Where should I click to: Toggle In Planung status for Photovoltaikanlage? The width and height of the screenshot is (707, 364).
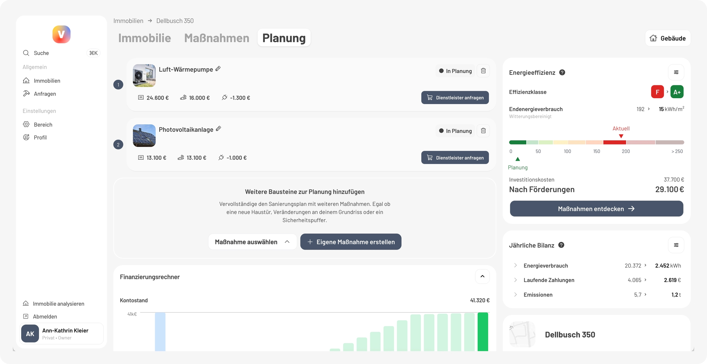[455, 131]
